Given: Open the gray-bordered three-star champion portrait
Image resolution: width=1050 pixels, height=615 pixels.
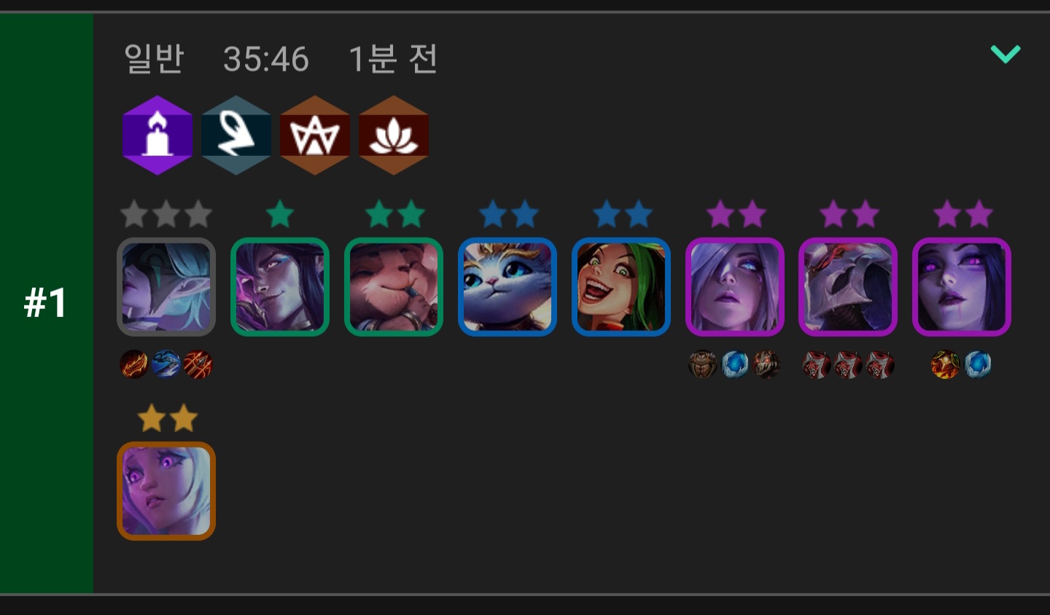Looking at the screenshot, I should pyautogui.click(x=166, y=287).
